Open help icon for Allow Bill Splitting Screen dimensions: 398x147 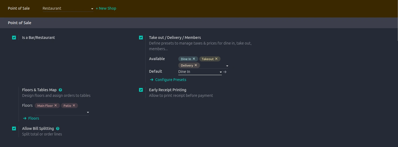[58, 129]
